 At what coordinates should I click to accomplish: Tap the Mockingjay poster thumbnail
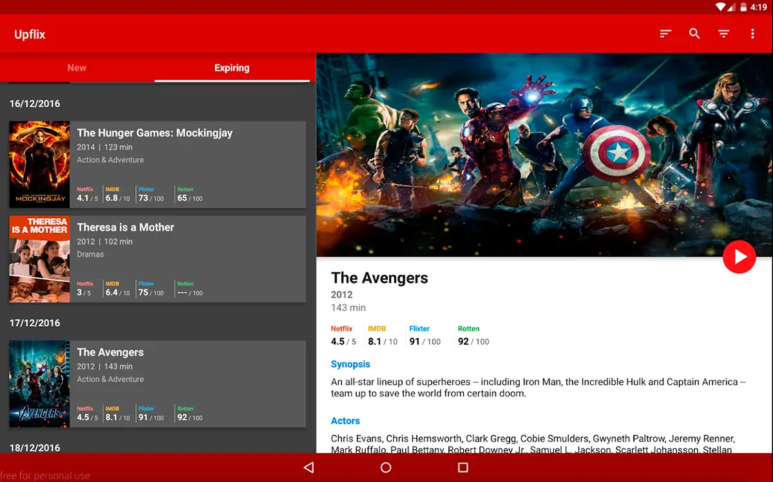[39, 164]
